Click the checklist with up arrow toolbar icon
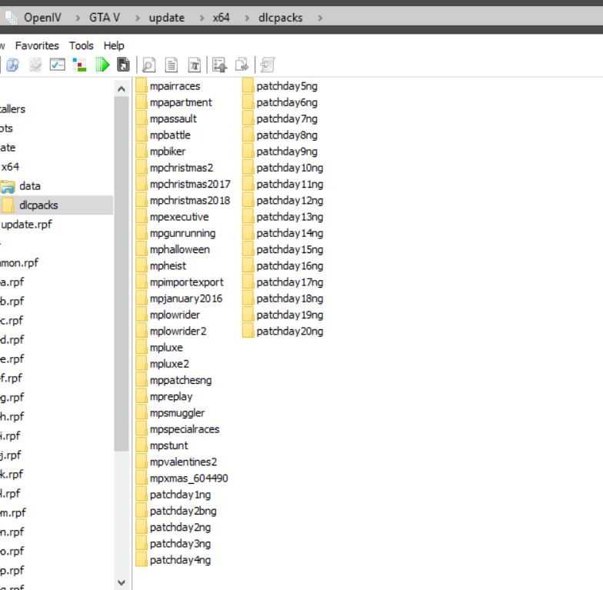The width and height of the screenshot is (603, 590). coord(220,65)
